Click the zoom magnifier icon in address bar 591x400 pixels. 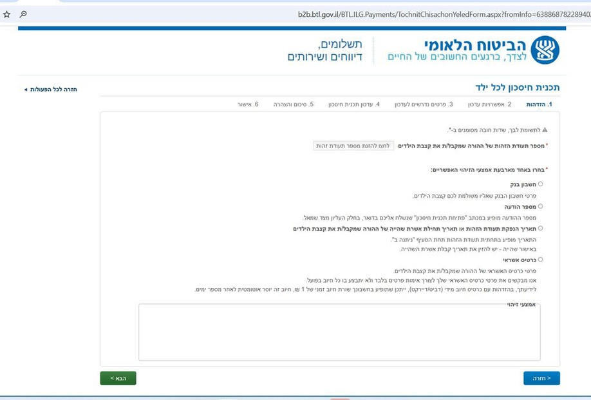coord(23,14)
